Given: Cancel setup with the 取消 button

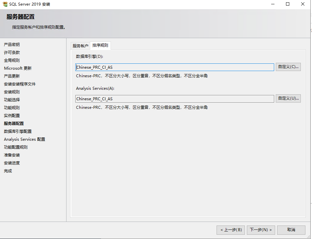Looking at the screenshot, I should click(x=291, y=230).
